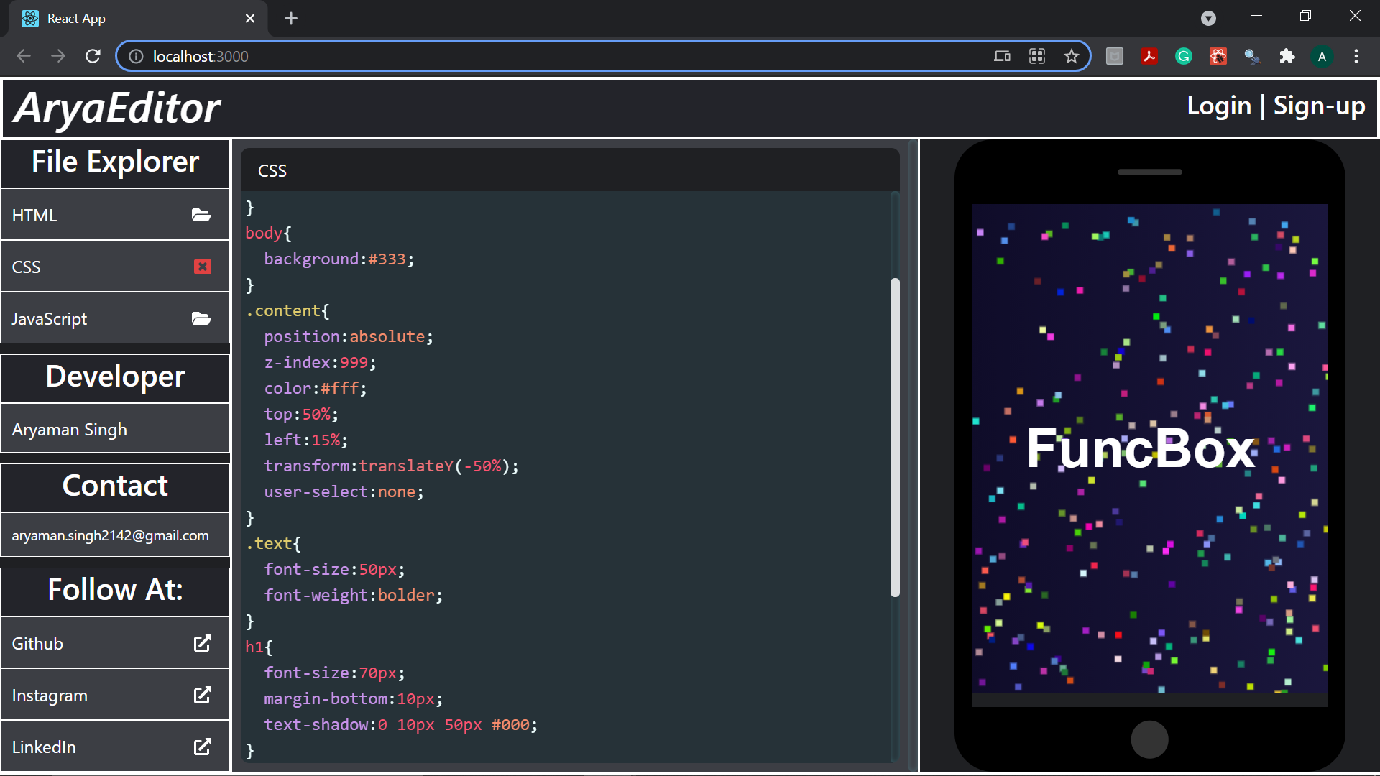The image size is (1380, 776).
Task: Open LinkedIn external link icon
Action: [x=203, y=747]
